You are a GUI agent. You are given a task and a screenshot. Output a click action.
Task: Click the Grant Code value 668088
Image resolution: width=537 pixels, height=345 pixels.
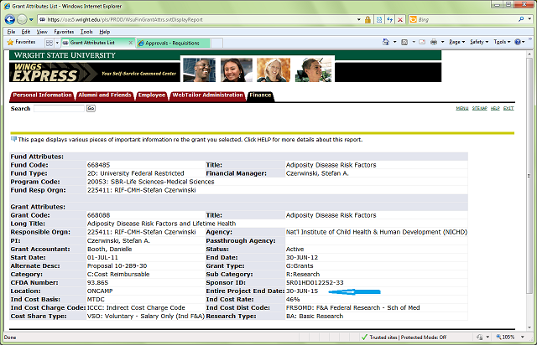[99, 215]
